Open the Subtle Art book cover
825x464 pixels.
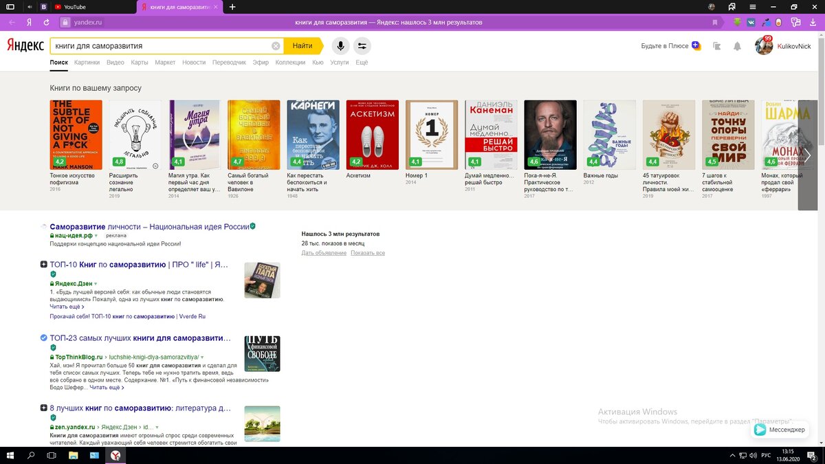[x=76, y=135]
